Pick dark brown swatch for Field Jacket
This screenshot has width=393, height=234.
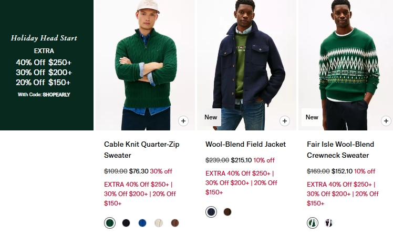point(227,212)
